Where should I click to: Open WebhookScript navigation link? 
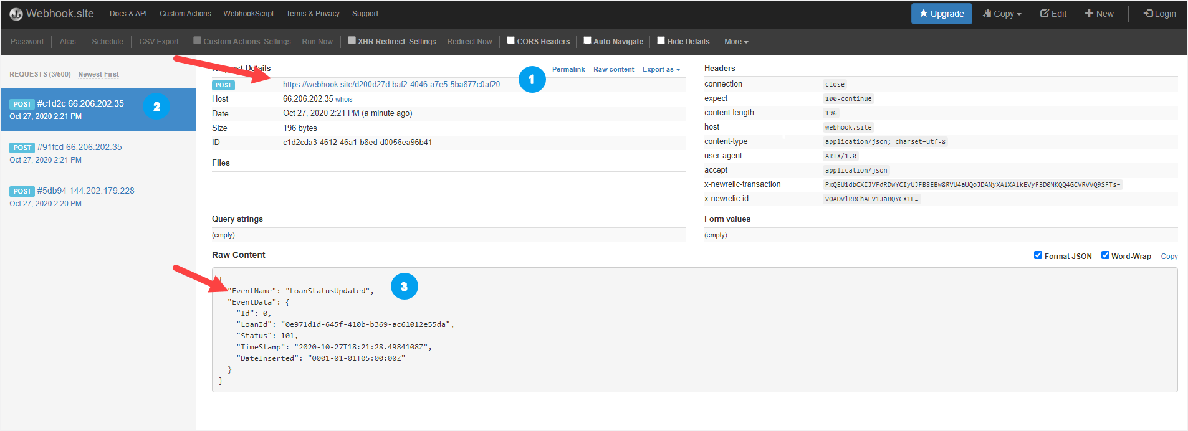249,14
